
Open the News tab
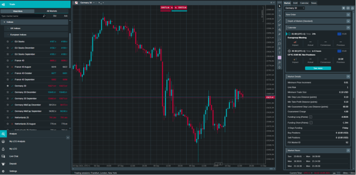click(314, 3)
